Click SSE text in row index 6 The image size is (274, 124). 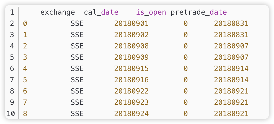point(77,91)
